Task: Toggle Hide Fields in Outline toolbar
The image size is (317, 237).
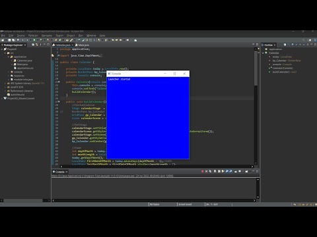Action: click(293, 45)
